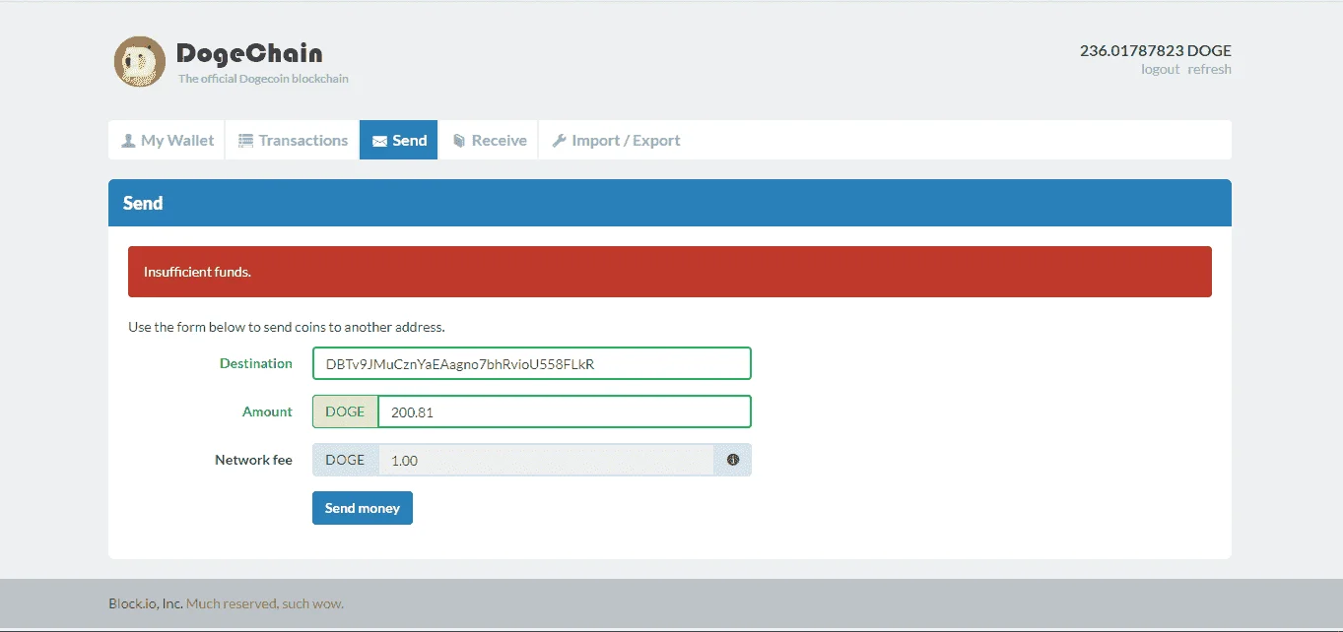Click the Amount field label
The height and width of the screenshot is (632, 1343).
pyautogui.click(x=267, y=411)
